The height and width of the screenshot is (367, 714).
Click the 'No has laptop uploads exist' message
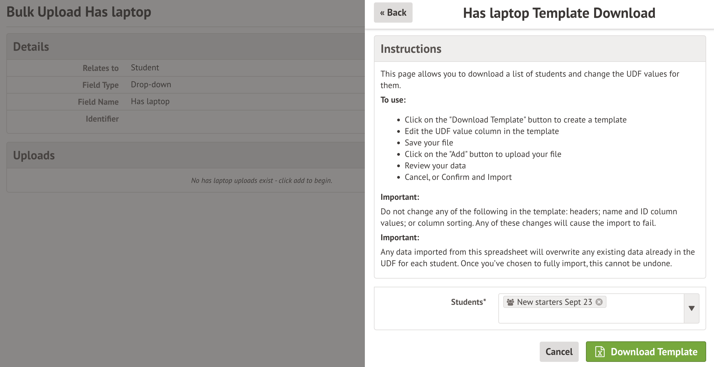click(x=262, y=180)
